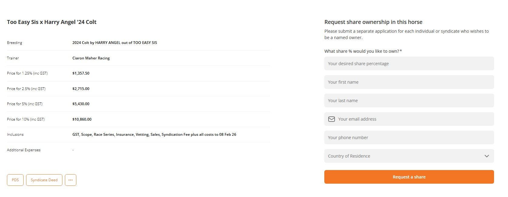The height and width of the screenshot is (197, 508).
Task: Open the three-dots more options button
Action: (x=70, y=180)
